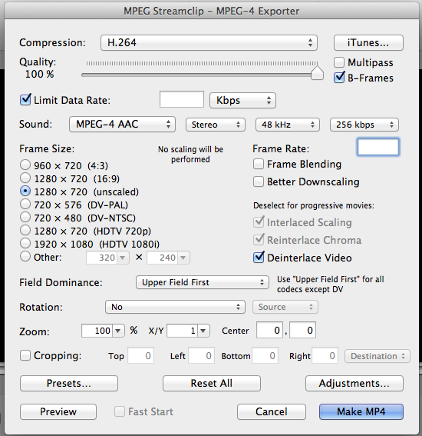Image resolution: width=422 pixels, height=436 pixels.
Task: Uncheck the B-Frames checkbox
Action: point(339,78)
